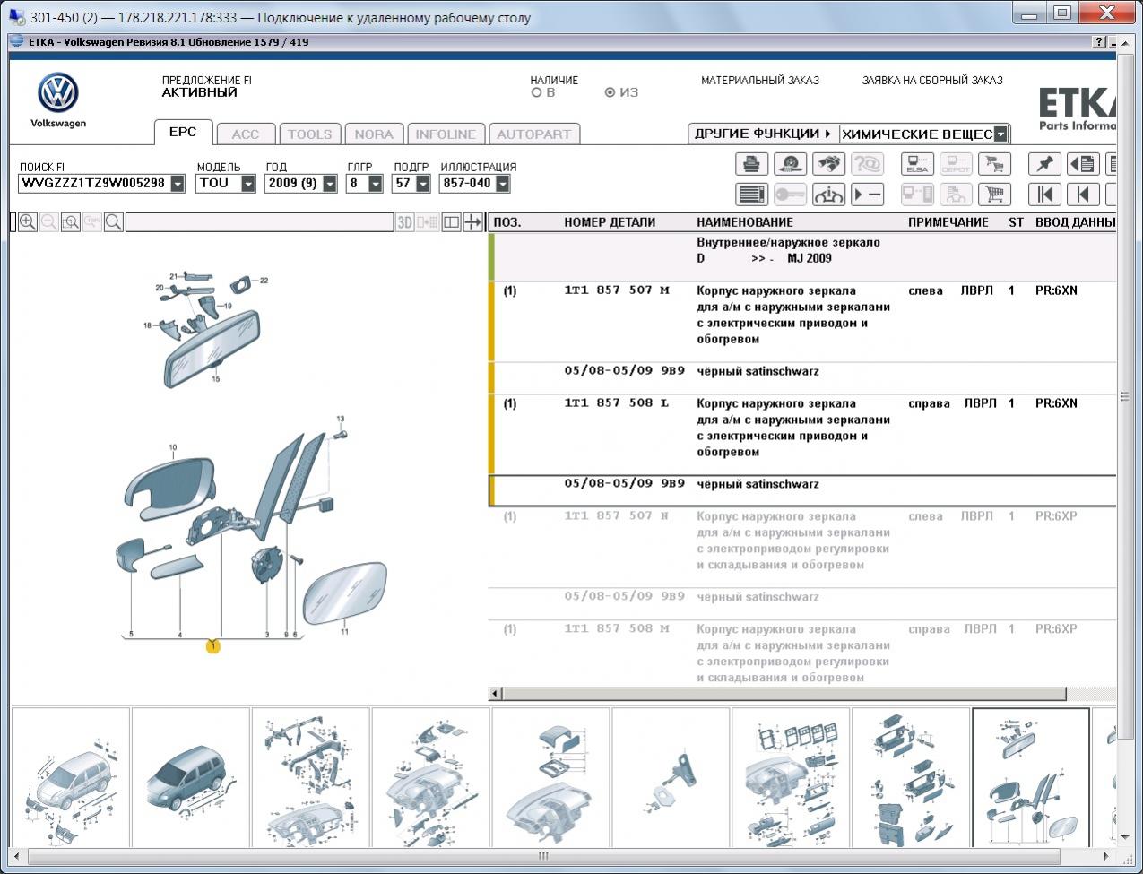Click the illustration search input field
This screenshot has height=874, width=1143.
[259, 222]
